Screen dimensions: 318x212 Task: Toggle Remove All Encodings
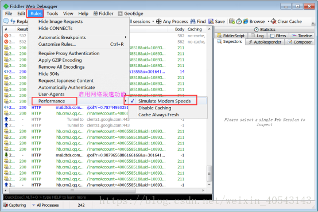tap(61, 67)
